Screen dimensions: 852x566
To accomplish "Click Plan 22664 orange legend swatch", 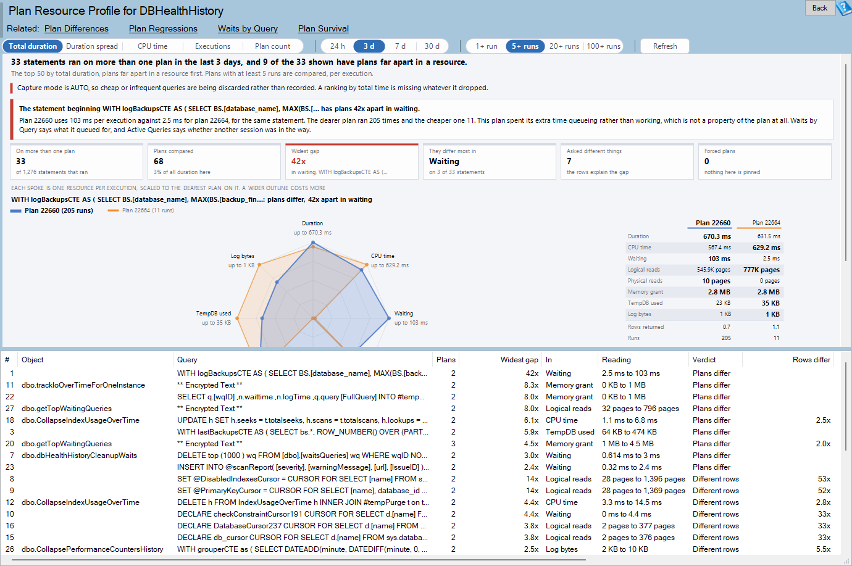I will 113,210.
